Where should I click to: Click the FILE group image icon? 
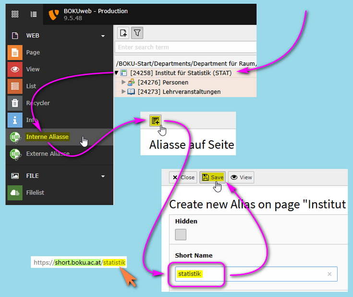(x=15, y=176)
